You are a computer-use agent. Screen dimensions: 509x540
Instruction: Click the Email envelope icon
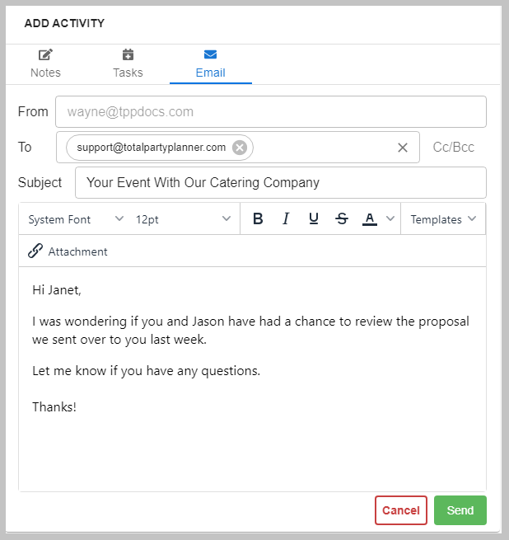tap(210, 54)
